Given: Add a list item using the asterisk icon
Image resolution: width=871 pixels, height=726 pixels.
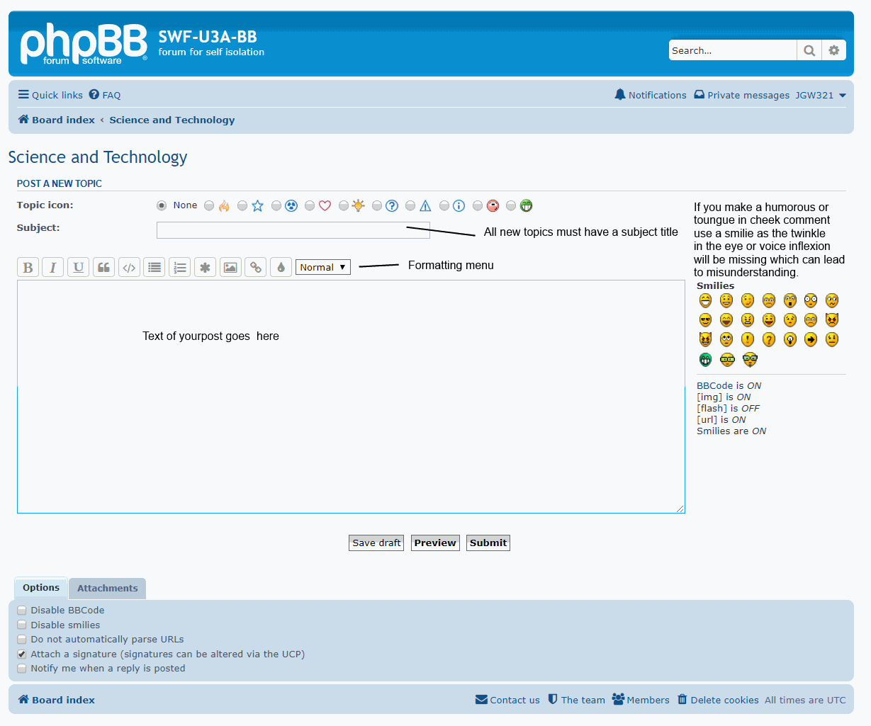Looking at the screenshot, I should pyautogui.click(x=205, y=267).
